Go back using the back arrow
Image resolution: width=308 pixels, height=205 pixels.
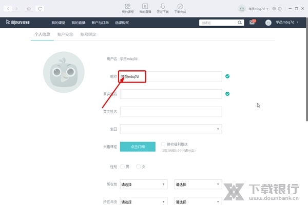point(8,9)
